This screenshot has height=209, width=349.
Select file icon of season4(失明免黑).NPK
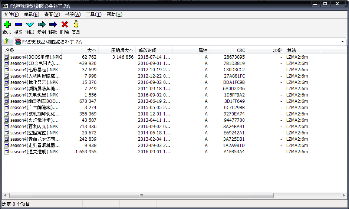(7, 95)
